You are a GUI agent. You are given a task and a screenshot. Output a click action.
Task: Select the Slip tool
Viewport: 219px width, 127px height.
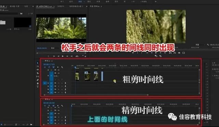tap(38, 76)
